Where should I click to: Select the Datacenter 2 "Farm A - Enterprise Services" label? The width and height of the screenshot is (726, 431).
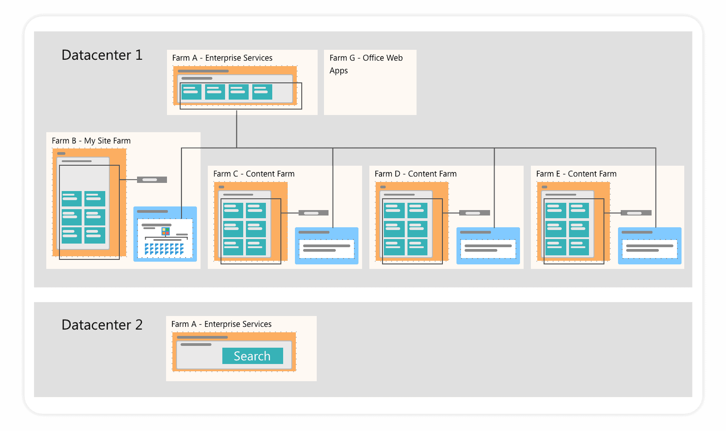[x=221, y=324]
